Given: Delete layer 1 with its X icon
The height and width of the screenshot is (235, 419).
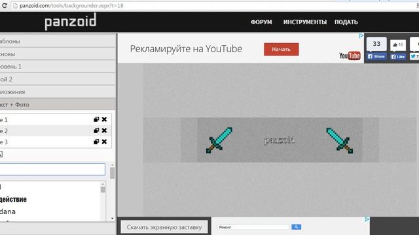Looking at the screenshot, I should coord(105,119).
